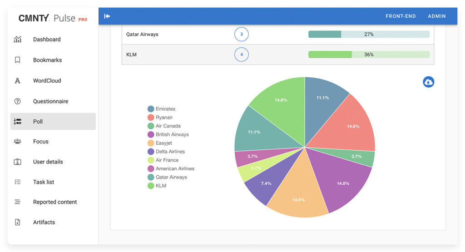
Task: Click the Emirates legend label
Action: (165, 109)
